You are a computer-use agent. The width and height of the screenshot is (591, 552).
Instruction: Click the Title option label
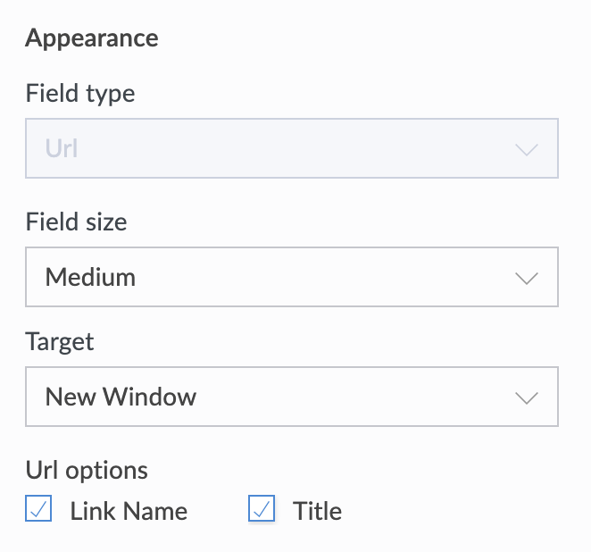[x=317, y=511]
